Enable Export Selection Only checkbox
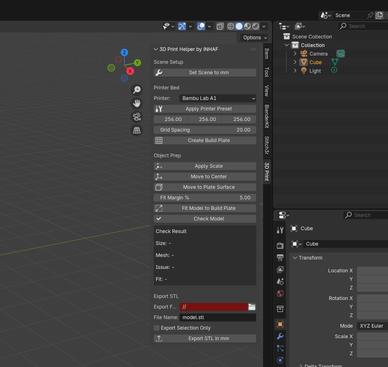The width and height of the screenshot is (388, 367). (156, 328)
